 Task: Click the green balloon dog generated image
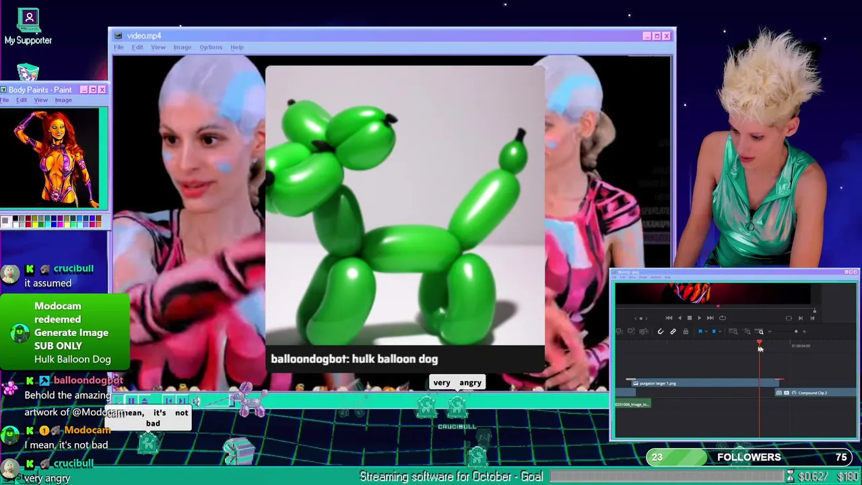pos(405,205)
